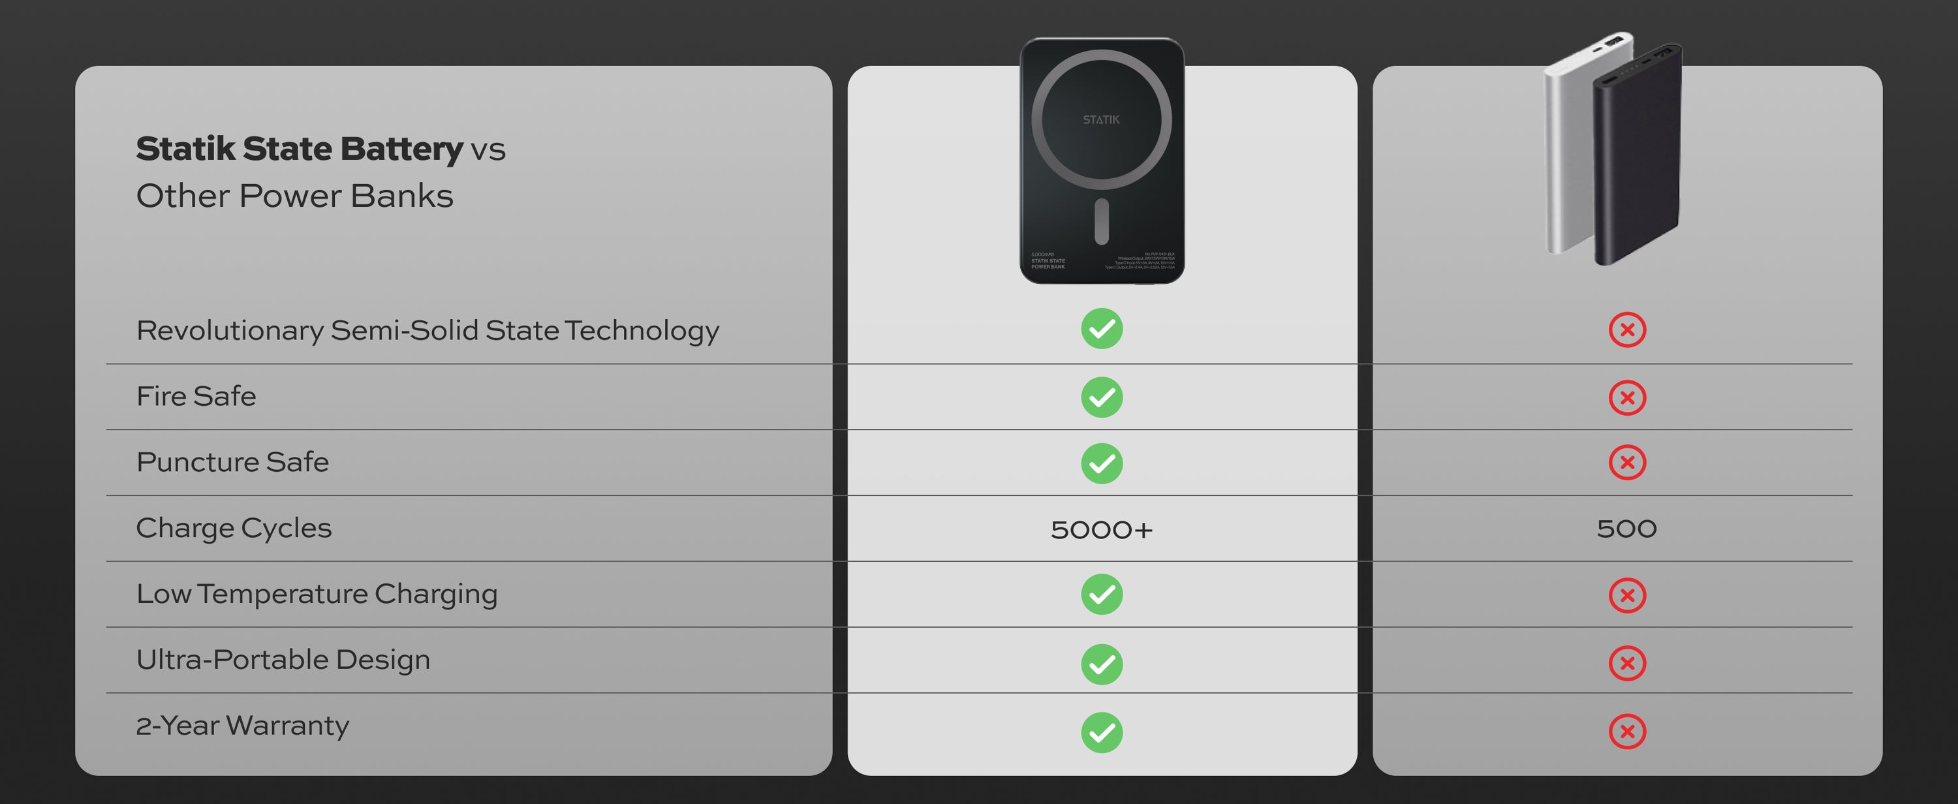Click red X for 2-Year Warranty
Image resolution: width=1958 pixels, height=804 pixels.
(1626, 731)
